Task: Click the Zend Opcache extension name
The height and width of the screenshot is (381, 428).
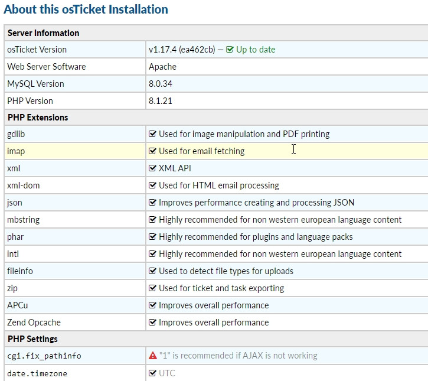Action: 34,323
